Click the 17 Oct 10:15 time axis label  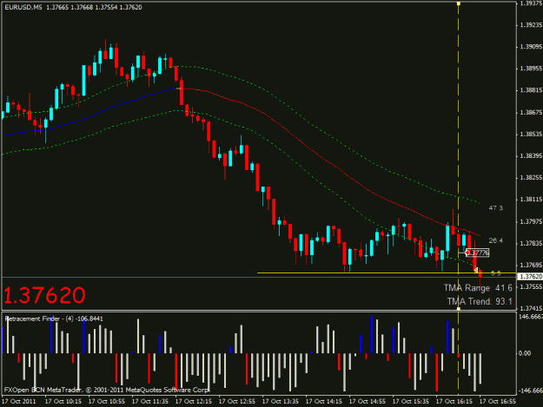coord(63,402)
